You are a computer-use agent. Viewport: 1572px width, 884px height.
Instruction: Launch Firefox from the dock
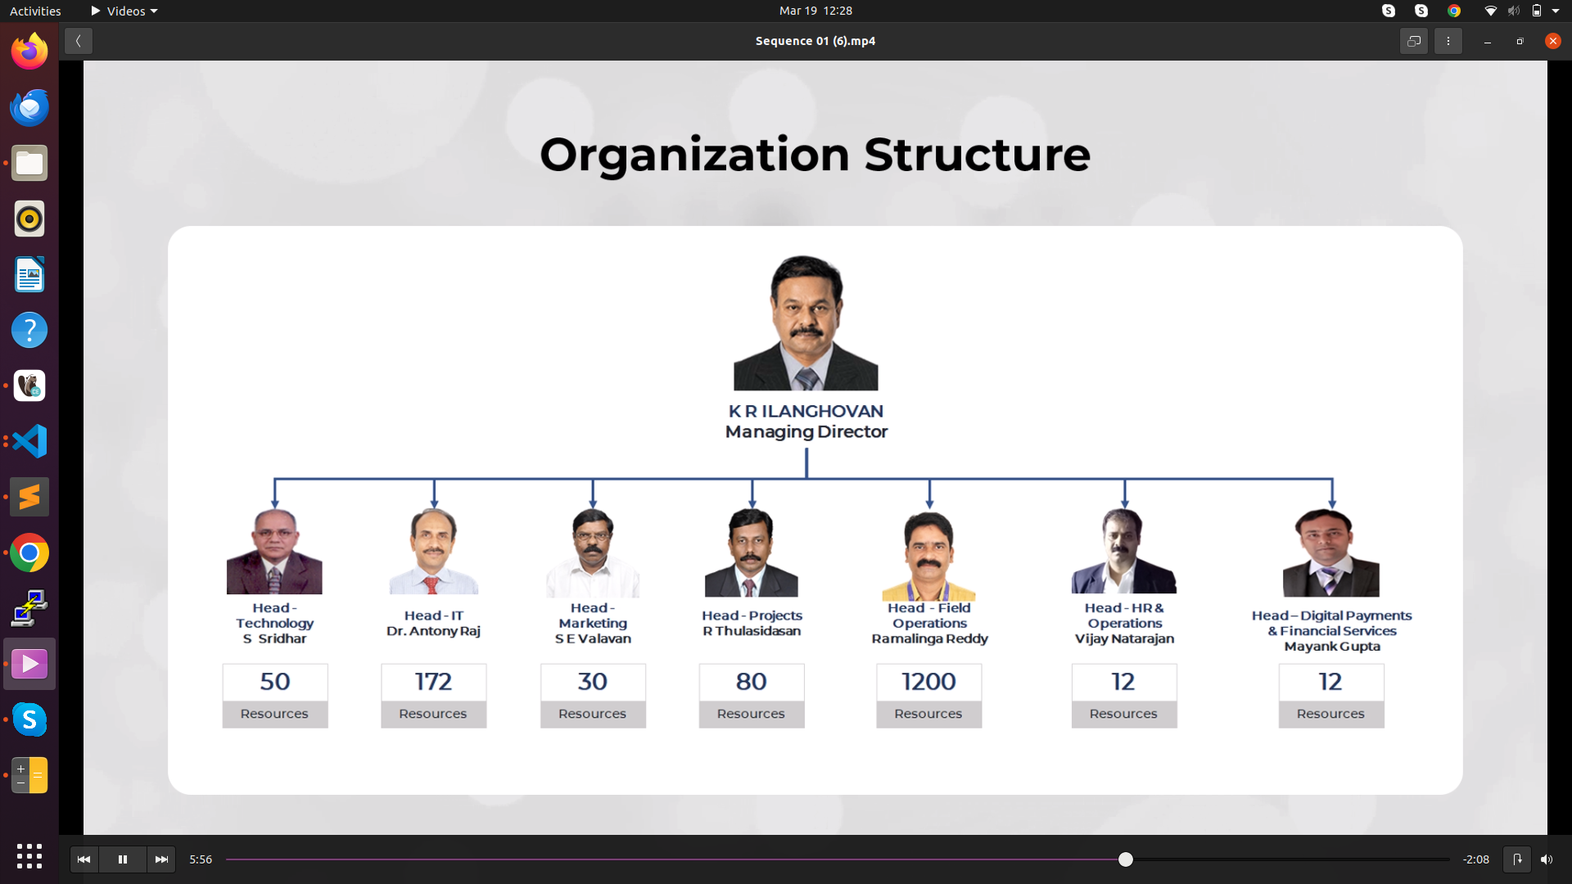(x=29, y=52)
